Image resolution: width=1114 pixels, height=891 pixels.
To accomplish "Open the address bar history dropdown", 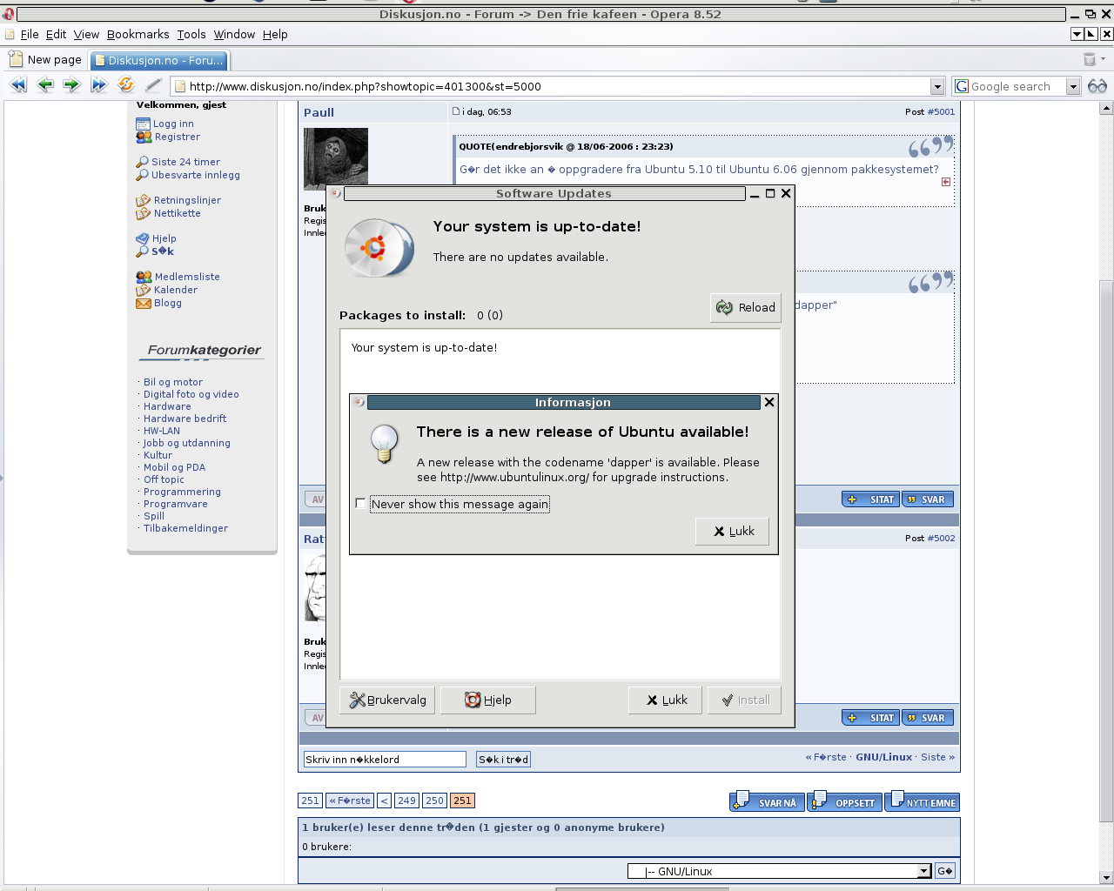I will 937,86.
